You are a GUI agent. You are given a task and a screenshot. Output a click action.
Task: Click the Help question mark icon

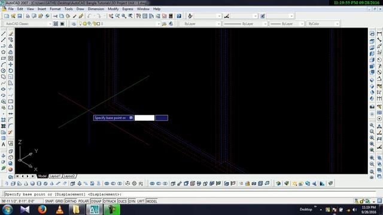pos(179,16)
